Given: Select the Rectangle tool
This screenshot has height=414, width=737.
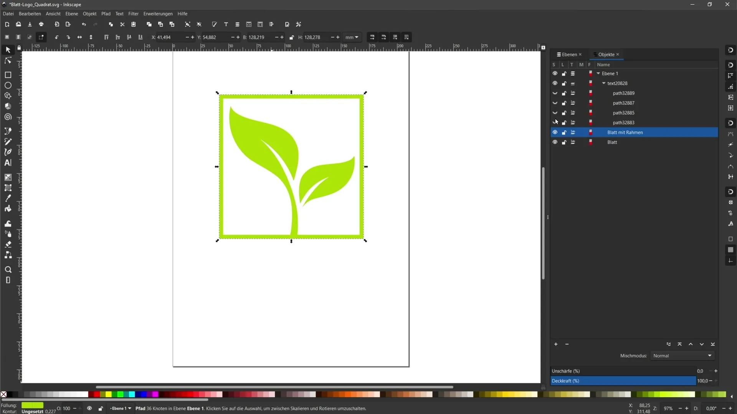Looking at the screenshot, I should [8, 74].
